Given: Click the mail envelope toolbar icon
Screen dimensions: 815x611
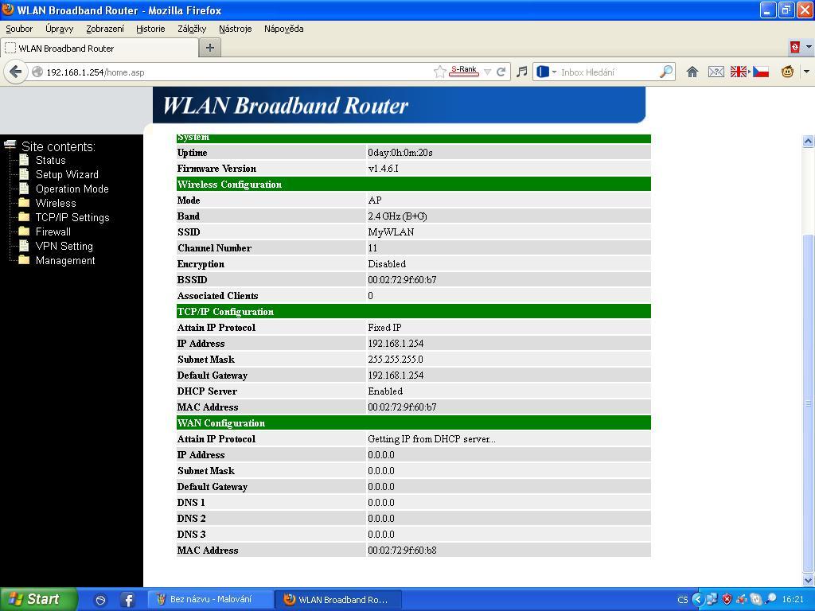Looking at the screenshot, I should click(716, 72).
